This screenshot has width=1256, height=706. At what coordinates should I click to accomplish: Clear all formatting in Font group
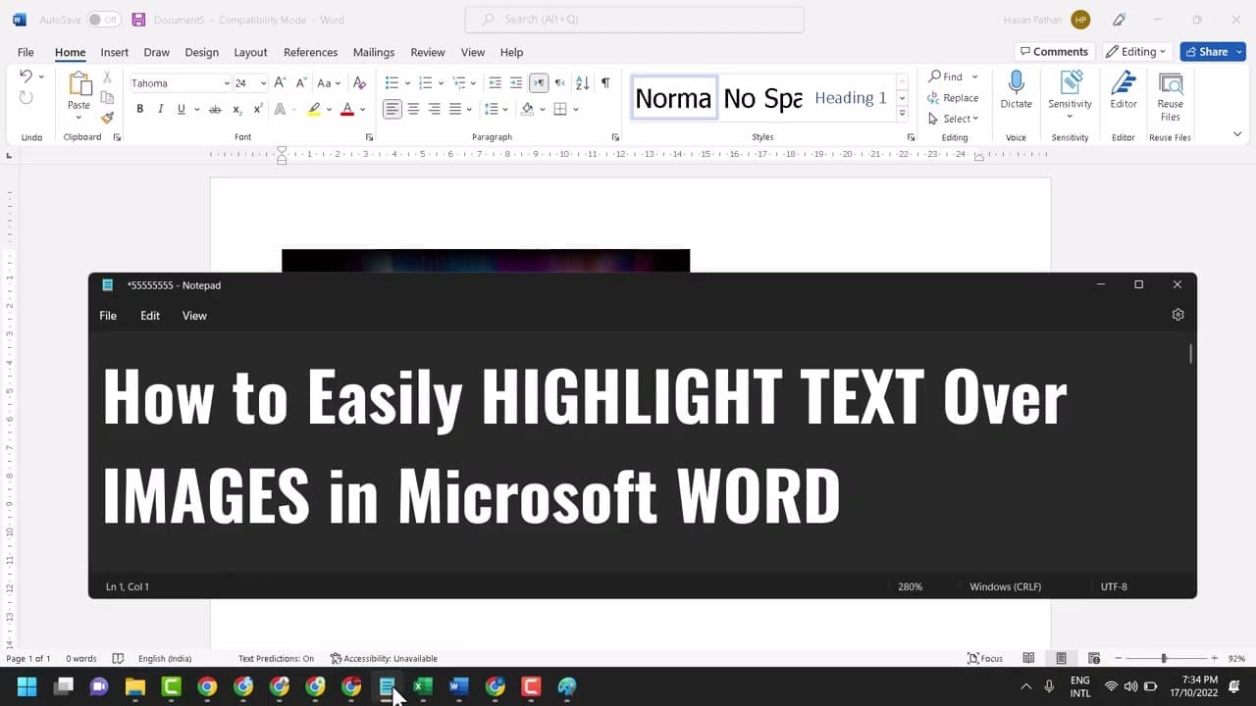click(x=359, y=83)
